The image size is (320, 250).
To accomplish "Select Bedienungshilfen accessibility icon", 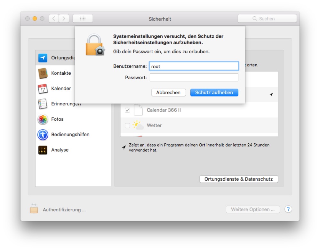I will pyautogui.click(x=43, y=134).
